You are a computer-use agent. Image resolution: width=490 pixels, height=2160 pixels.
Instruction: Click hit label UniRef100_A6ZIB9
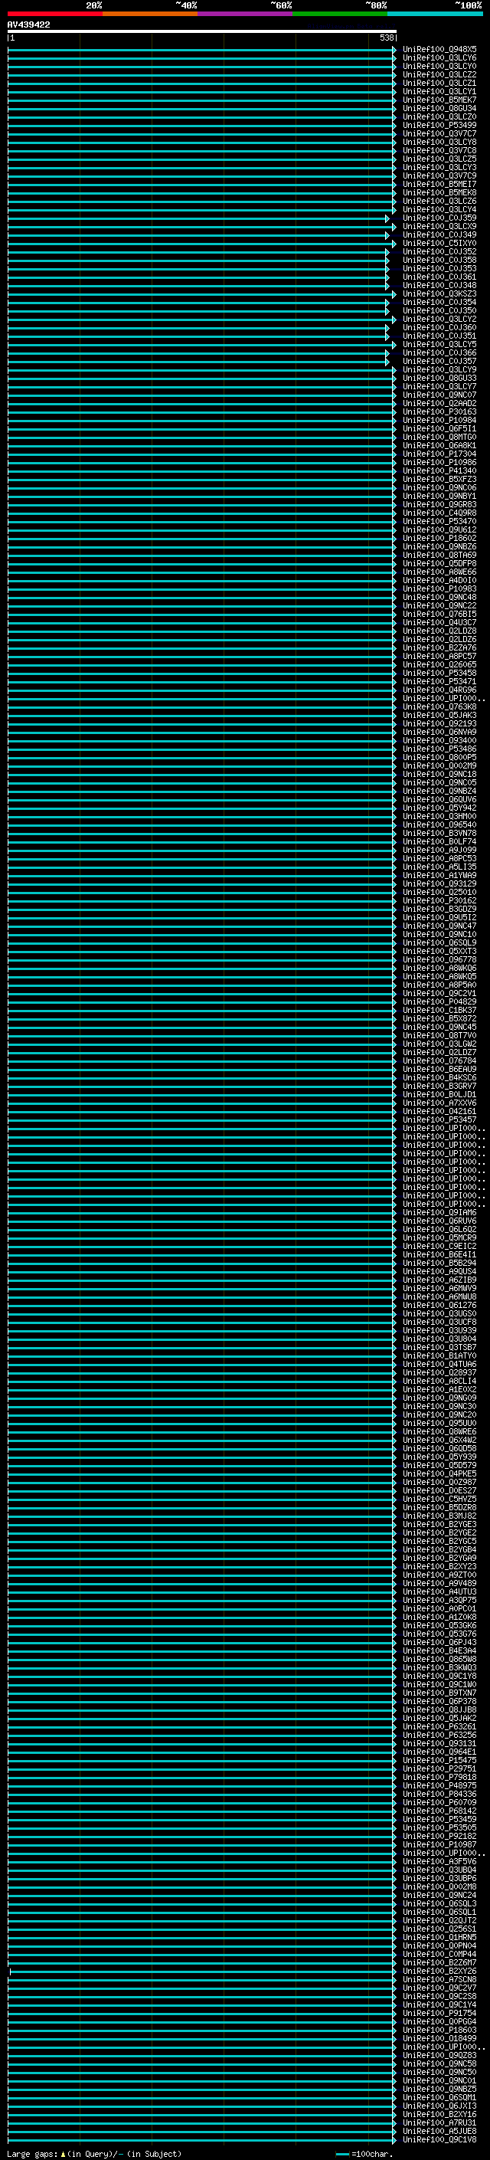[439, 1280]
